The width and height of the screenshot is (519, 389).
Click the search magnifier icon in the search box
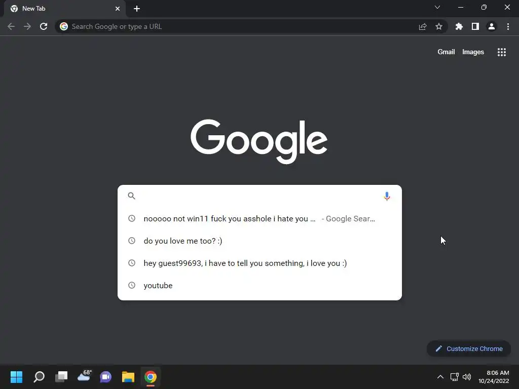point(131,196)
